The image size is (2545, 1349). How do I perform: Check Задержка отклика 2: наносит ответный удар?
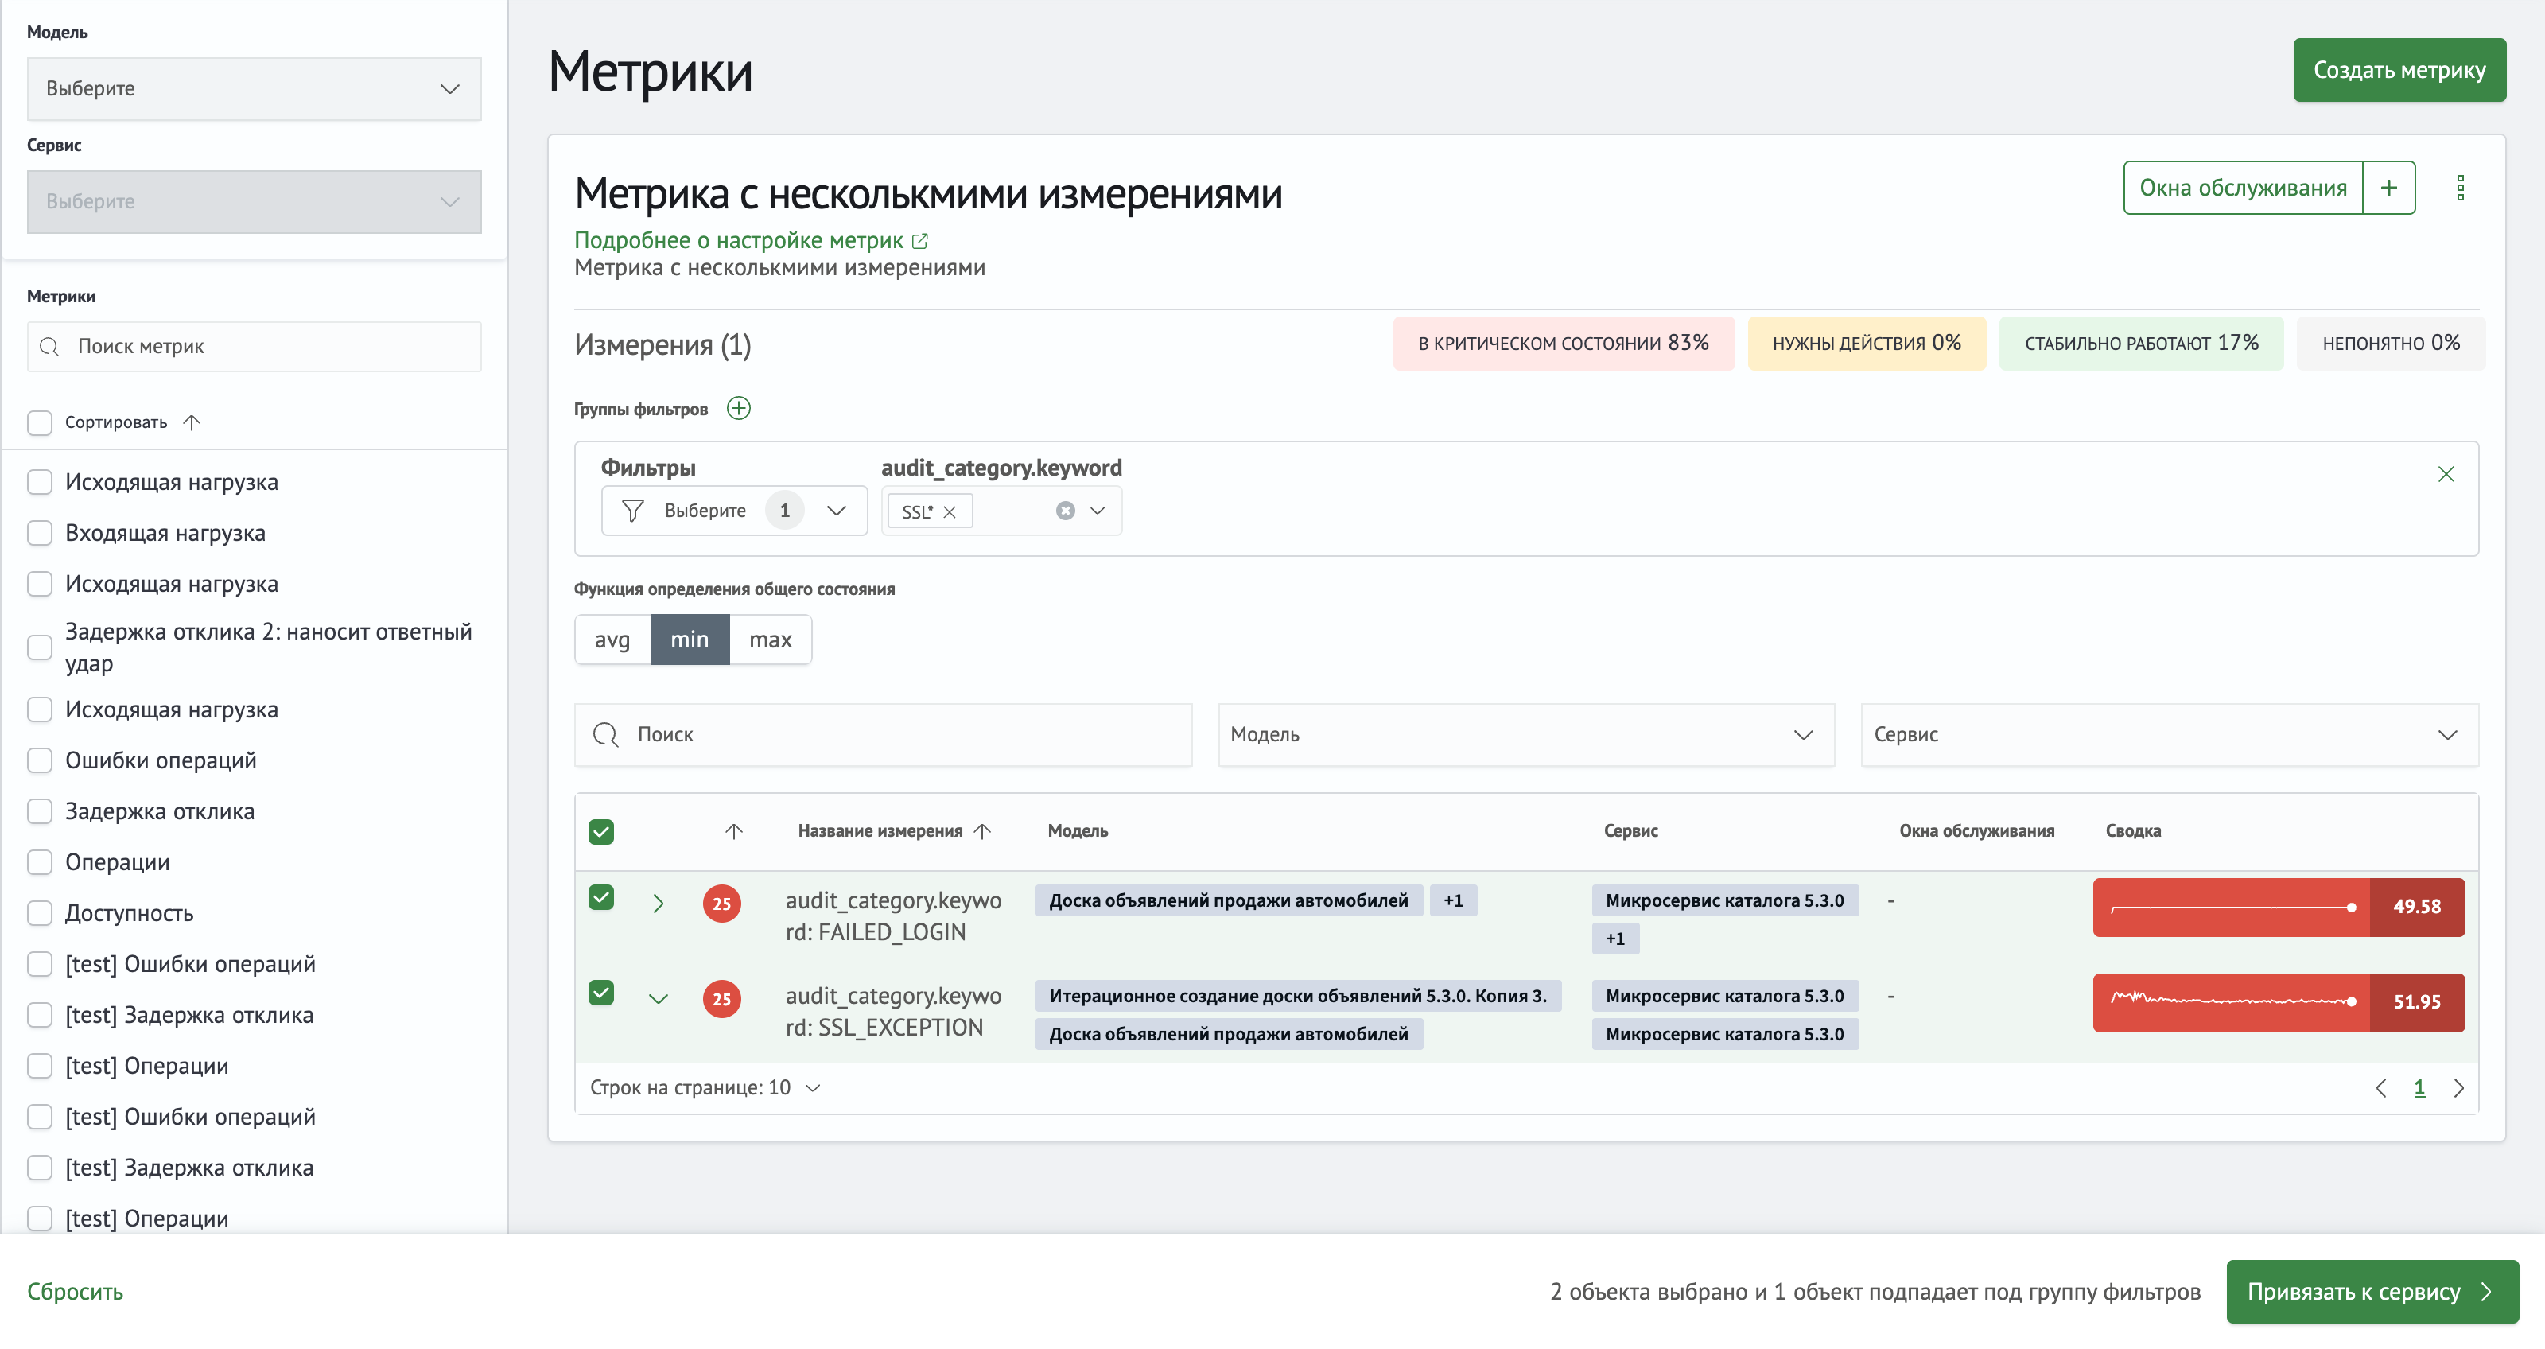tap(40, 647)
